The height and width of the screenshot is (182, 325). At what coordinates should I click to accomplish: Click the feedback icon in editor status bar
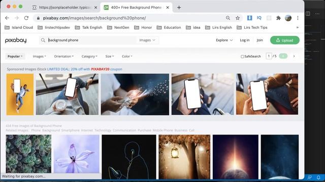(x=310, y=177)
